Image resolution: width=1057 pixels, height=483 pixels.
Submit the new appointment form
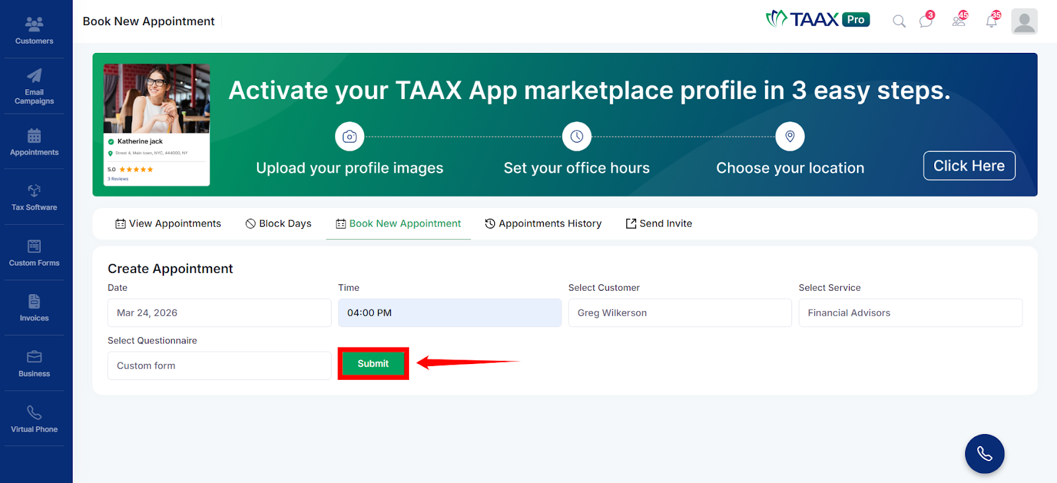click(x=373, y=363)
